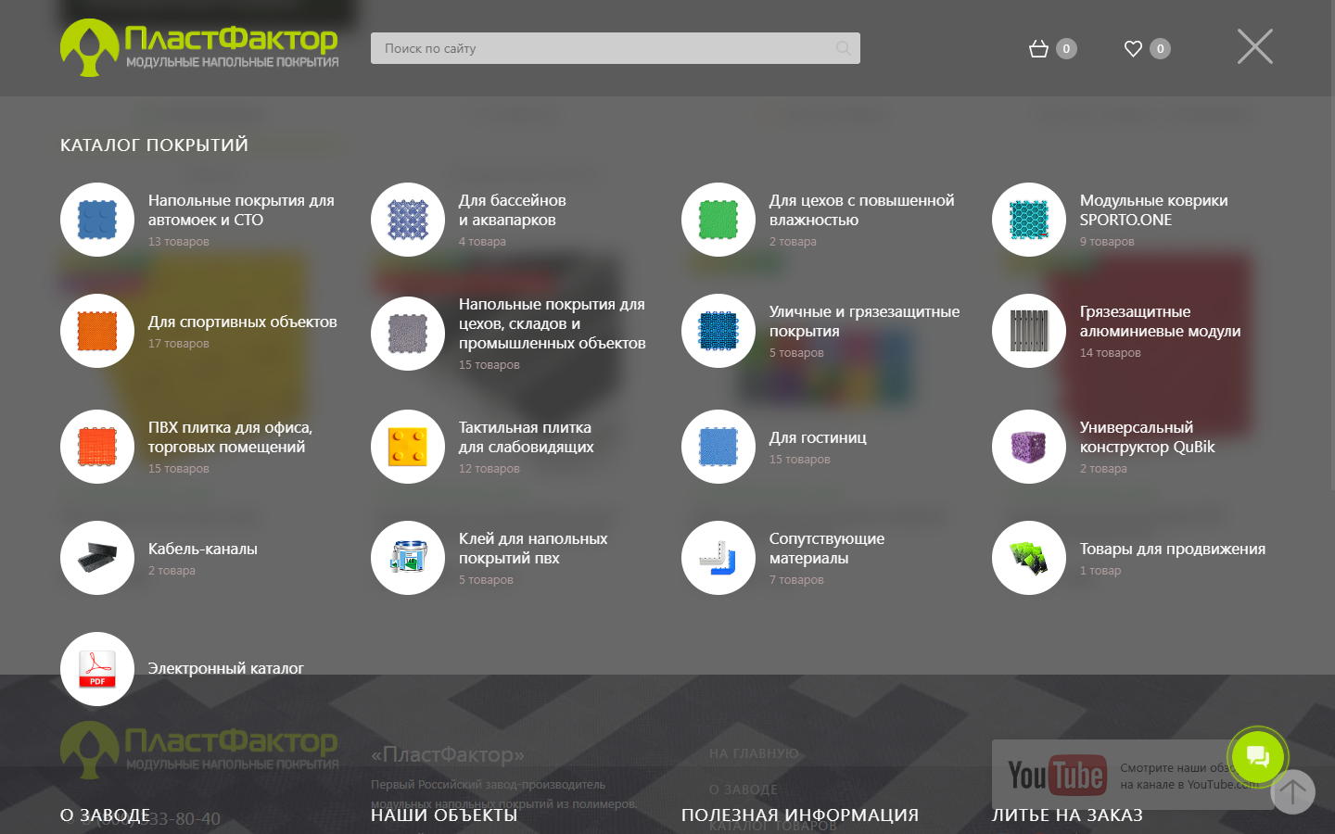The image size is (1335, 834).
Task: Click the yellow tactile tile icon
Action: point(408,447)
